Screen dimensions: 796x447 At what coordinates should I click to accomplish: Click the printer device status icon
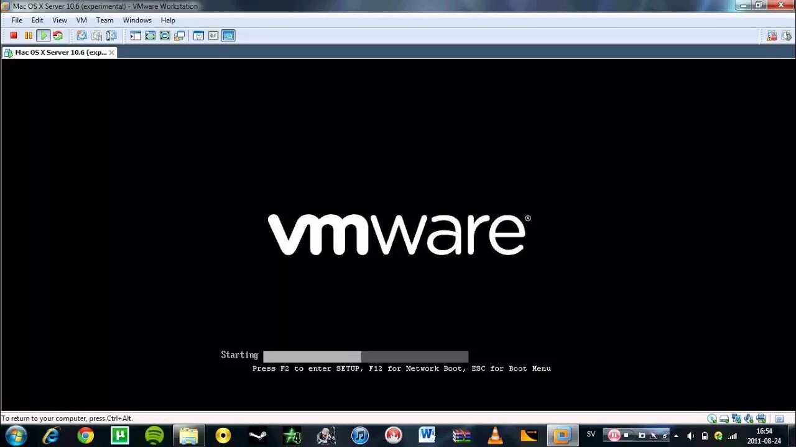tap(761, 419)
